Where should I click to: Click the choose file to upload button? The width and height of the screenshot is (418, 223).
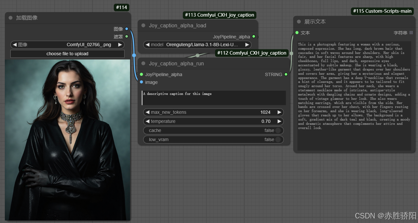[x=67, y=54]
